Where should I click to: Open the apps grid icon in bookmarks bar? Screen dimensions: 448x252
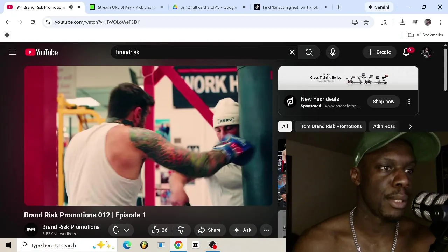[7, 35]
